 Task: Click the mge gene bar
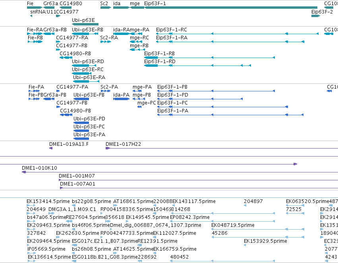[x=137, y=8]
